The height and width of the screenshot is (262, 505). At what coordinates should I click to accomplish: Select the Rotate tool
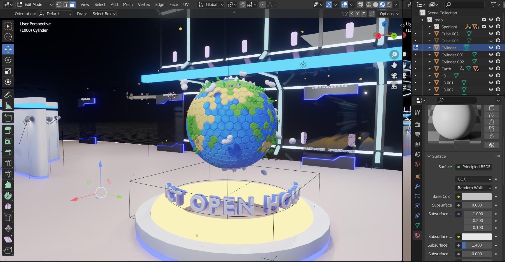(x=8, y=60)
